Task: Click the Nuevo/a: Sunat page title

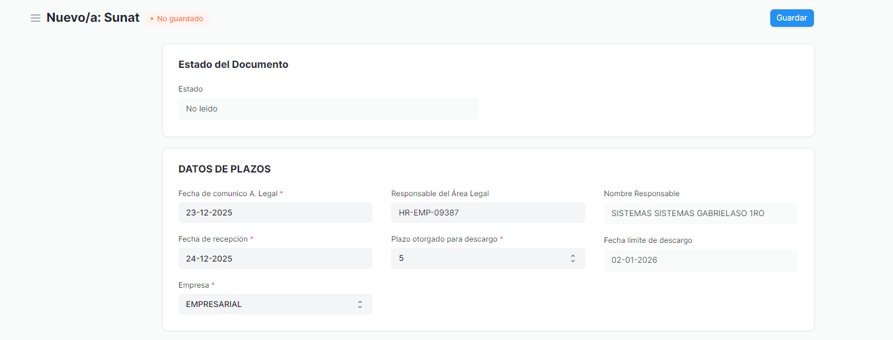Action: click(x=93, y=18)
